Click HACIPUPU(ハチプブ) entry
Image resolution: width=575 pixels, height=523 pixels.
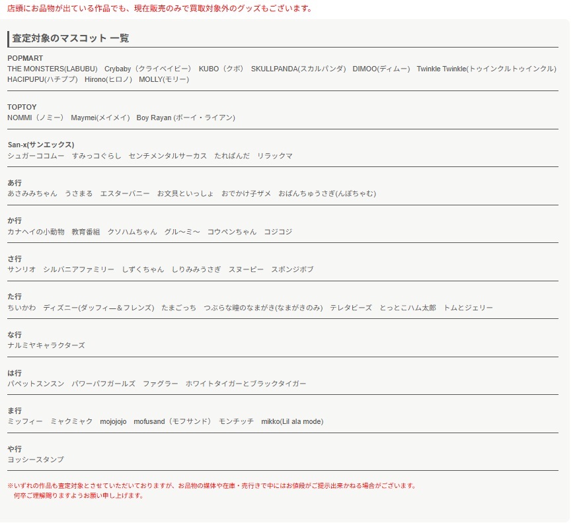click(x=42, y=79)
